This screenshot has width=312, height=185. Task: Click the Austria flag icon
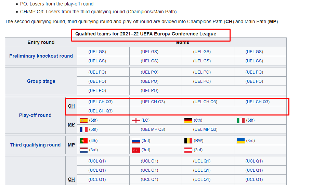click(x=188, y=150)
